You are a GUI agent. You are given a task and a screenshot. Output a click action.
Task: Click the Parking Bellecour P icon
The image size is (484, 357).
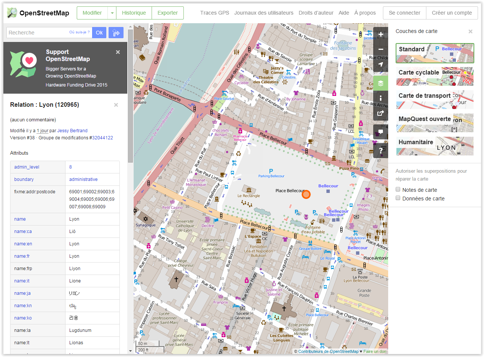(x=271, y=171)
